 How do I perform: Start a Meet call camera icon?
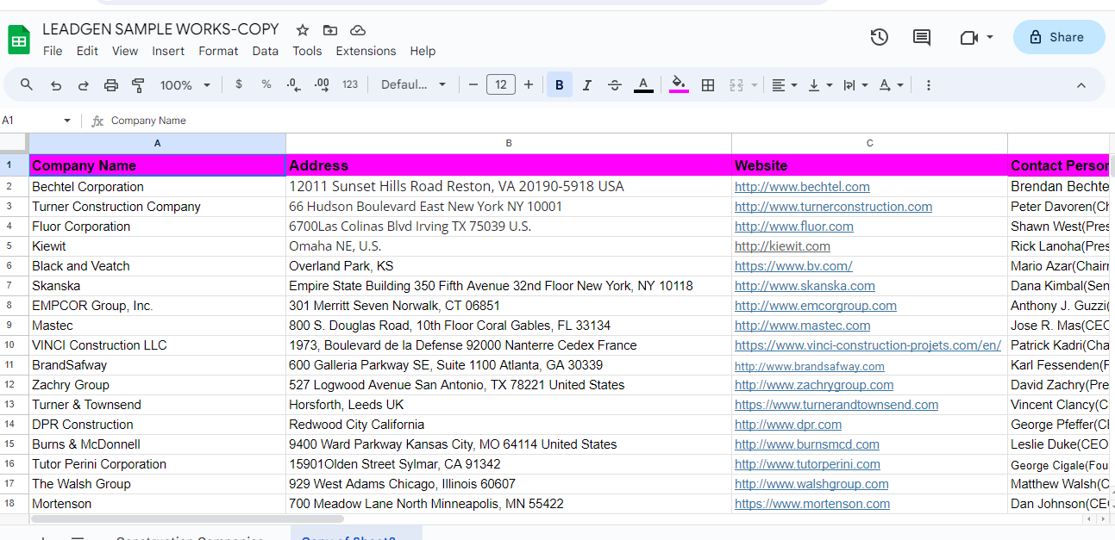click(968, 37)
